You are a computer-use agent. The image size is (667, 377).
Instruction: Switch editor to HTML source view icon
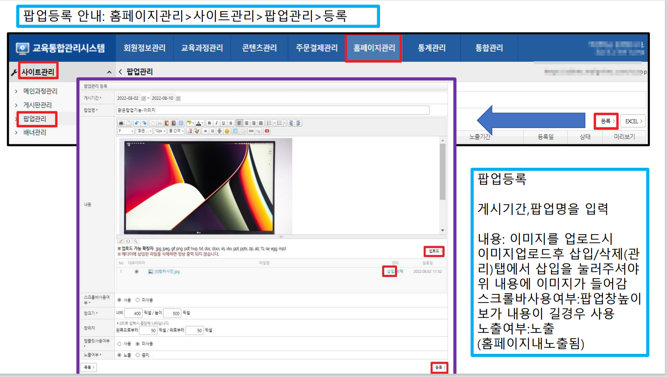tap(128, 241)
